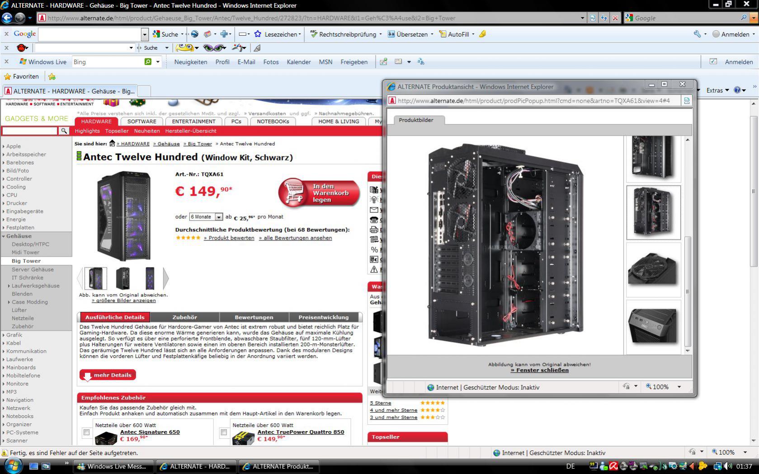
Task: Click the home icon in the breadcrumb
Action: (x=112, y=143)
